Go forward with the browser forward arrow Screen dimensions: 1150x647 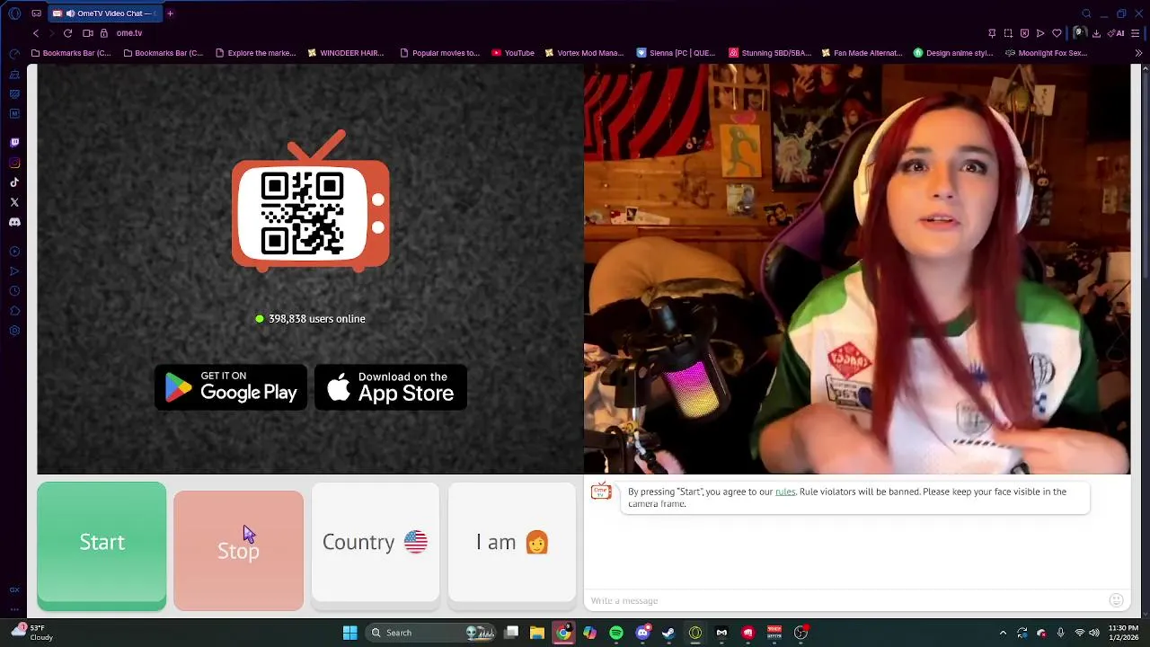51,33
